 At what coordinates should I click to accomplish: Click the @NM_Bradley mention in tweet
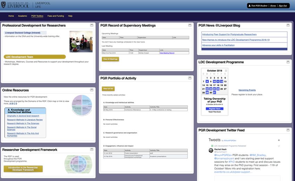click(x=258, y=155)
